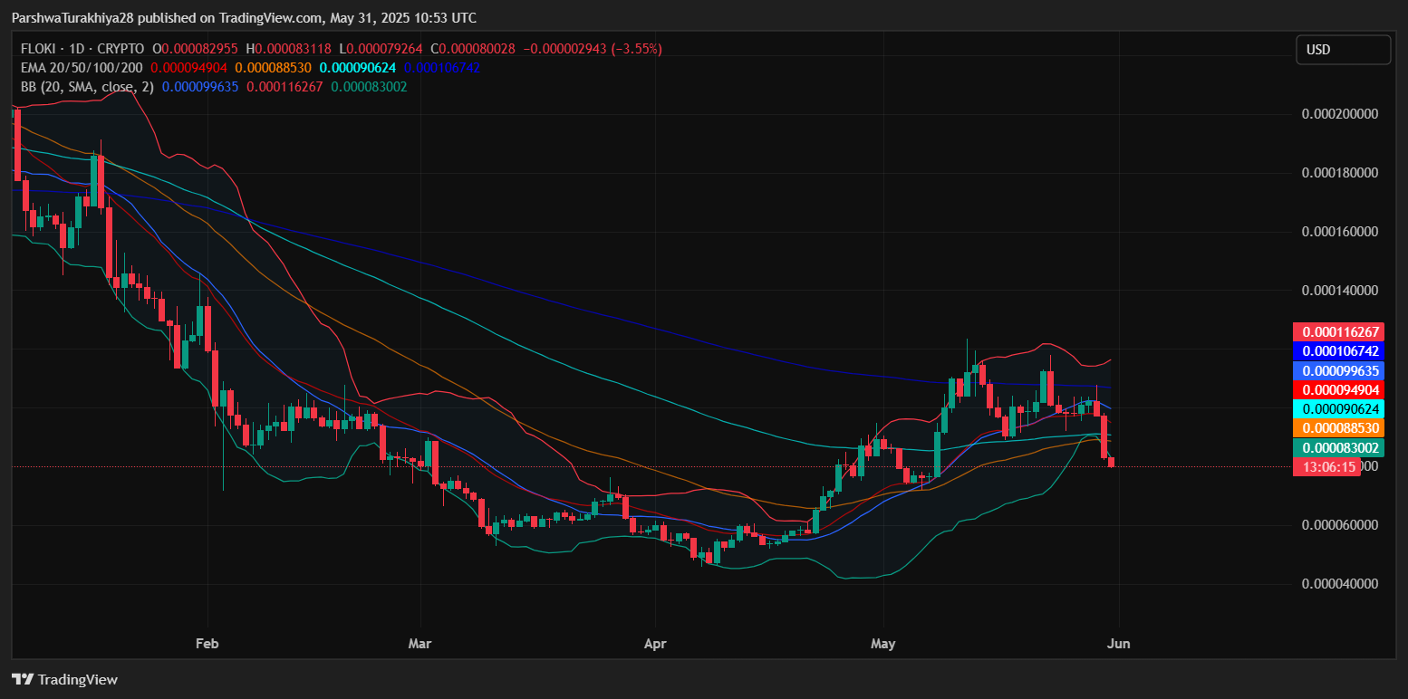Click the 0.000140000 price scale label
Screen dimensions: 1408x699
pos(1339,291)
